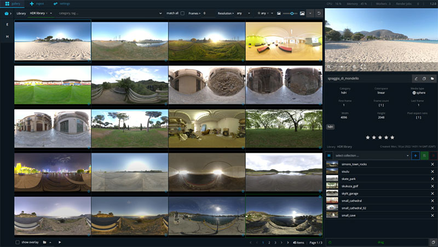Set rating to first star

[x=367, y=137]
